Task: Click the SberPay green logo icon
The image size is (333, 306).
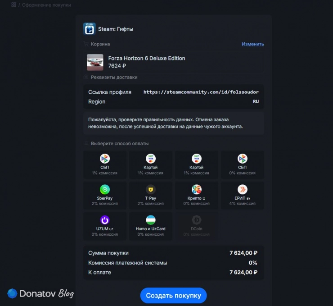Action: click(x=105, y=189)
